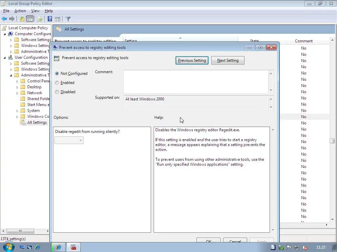337x252 pixels.
Task: Click the Up one level folder icon
Action: point(22,19)
